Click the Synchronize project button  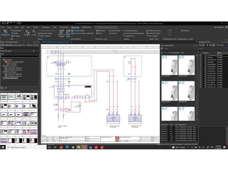point(62,33)
